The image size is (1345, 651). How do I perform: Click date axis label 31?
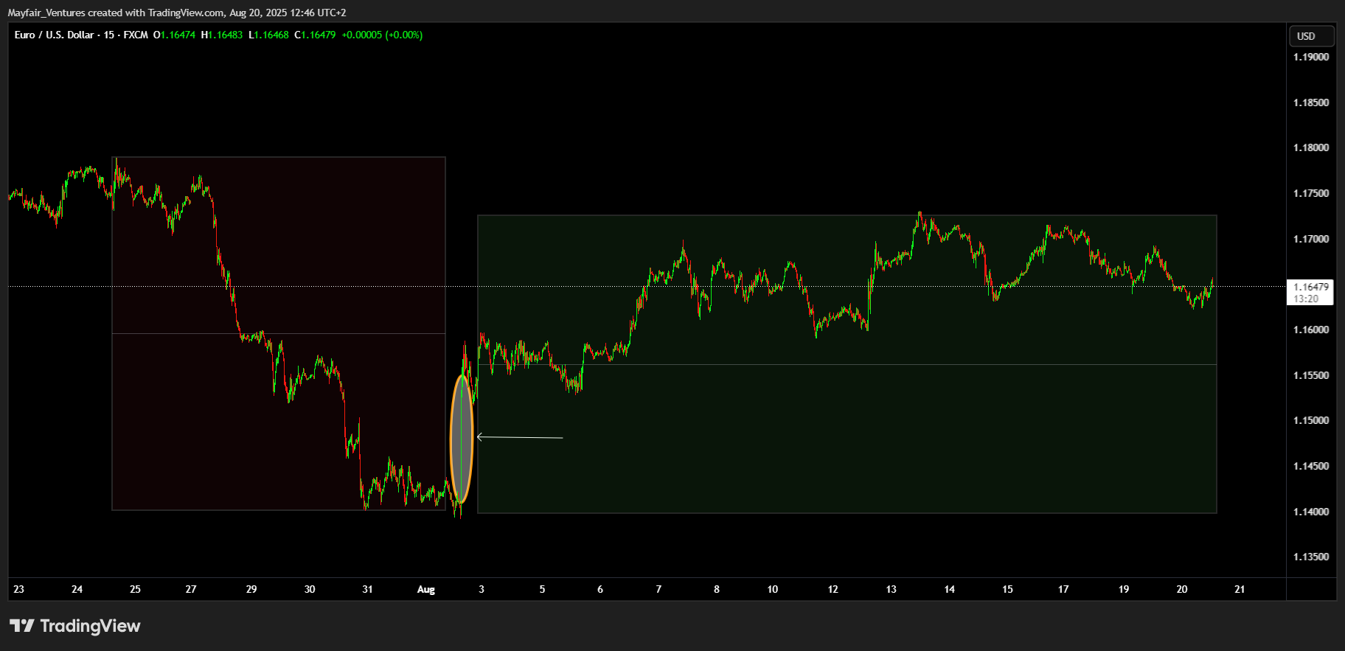[367, 589]
